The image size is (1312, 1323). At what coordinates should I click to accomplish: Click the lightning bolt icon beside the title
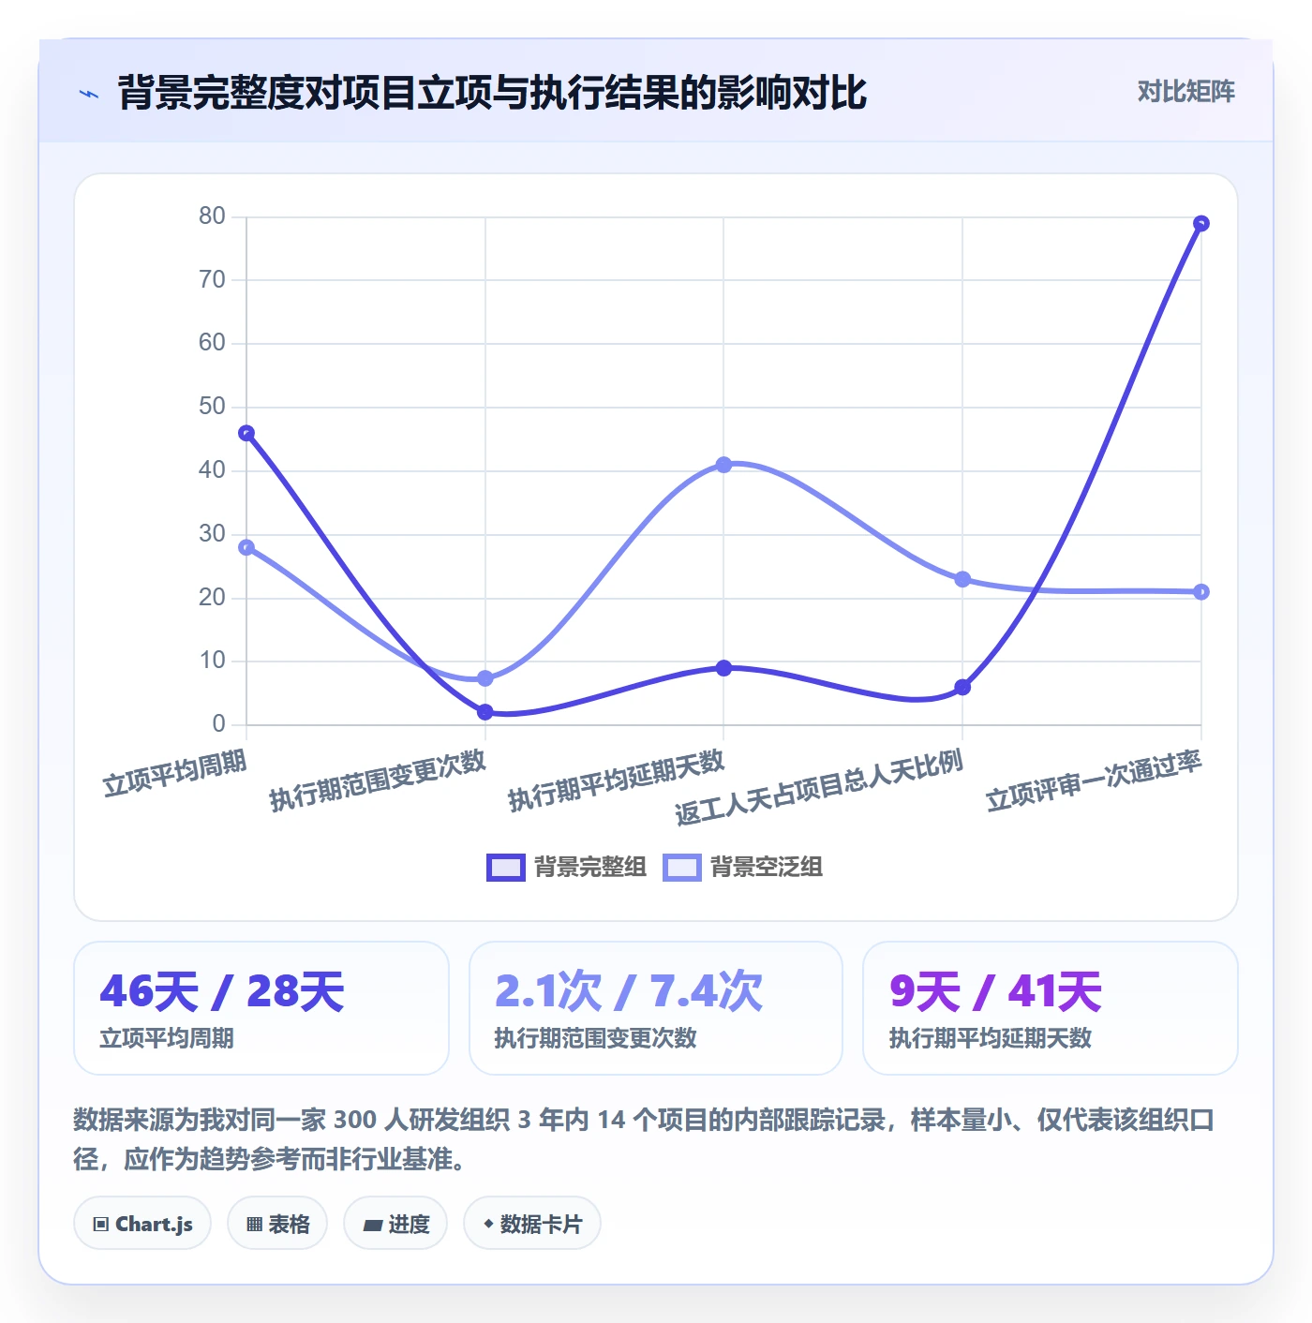[89, 94]
